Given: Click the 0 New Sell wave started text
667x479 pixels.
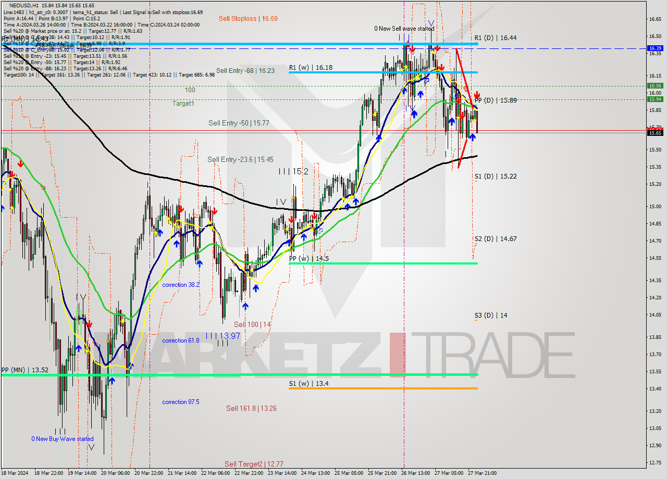Looking at the screenshot, I should 404,29.
